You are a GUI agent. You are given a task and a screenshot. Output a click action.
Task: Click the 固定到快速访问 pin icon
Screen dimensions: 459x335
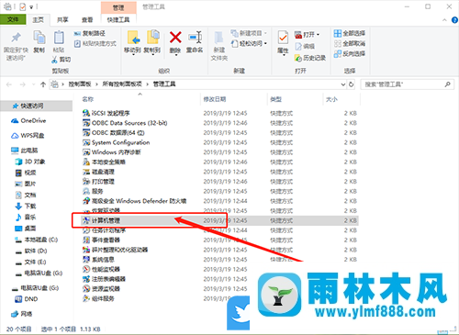click(16, 38)
